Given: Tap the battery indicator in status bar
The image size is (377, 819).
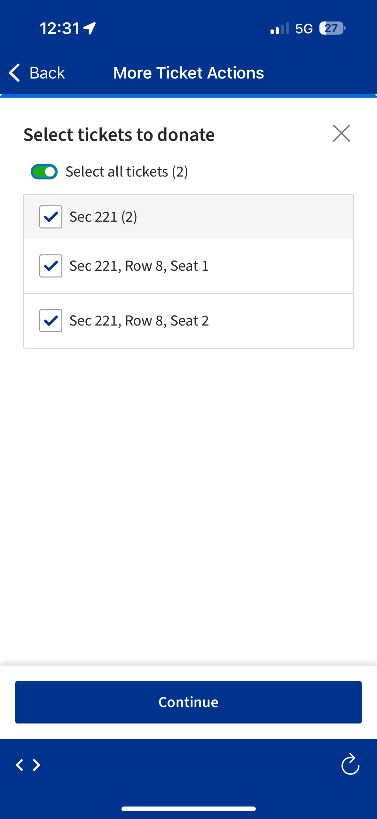Looking at the screenshot, I should (332, 28).
